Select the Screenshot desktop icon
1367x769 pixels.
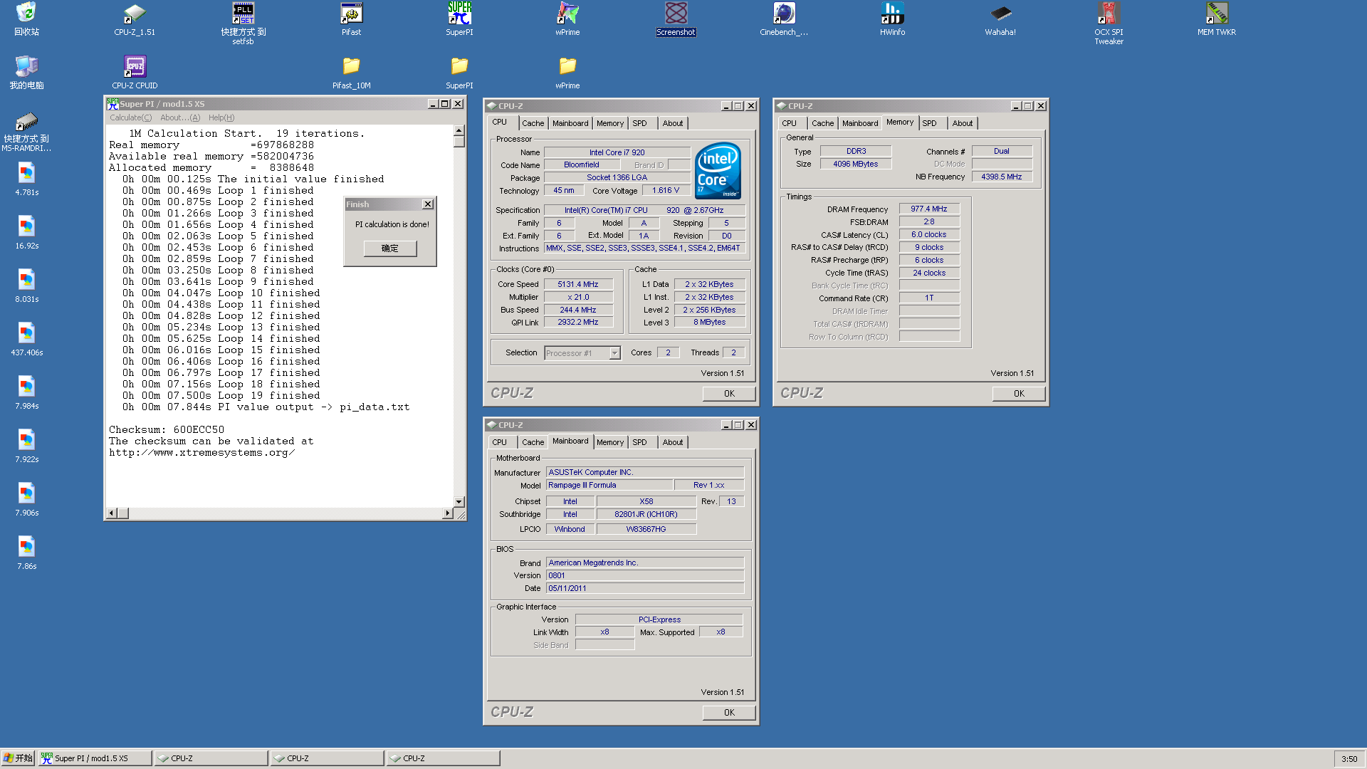pos(676,19)
